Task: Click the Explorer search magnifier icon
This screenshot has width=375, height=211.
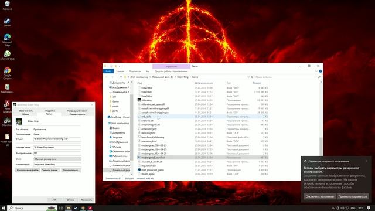Action: pos(319,77)
